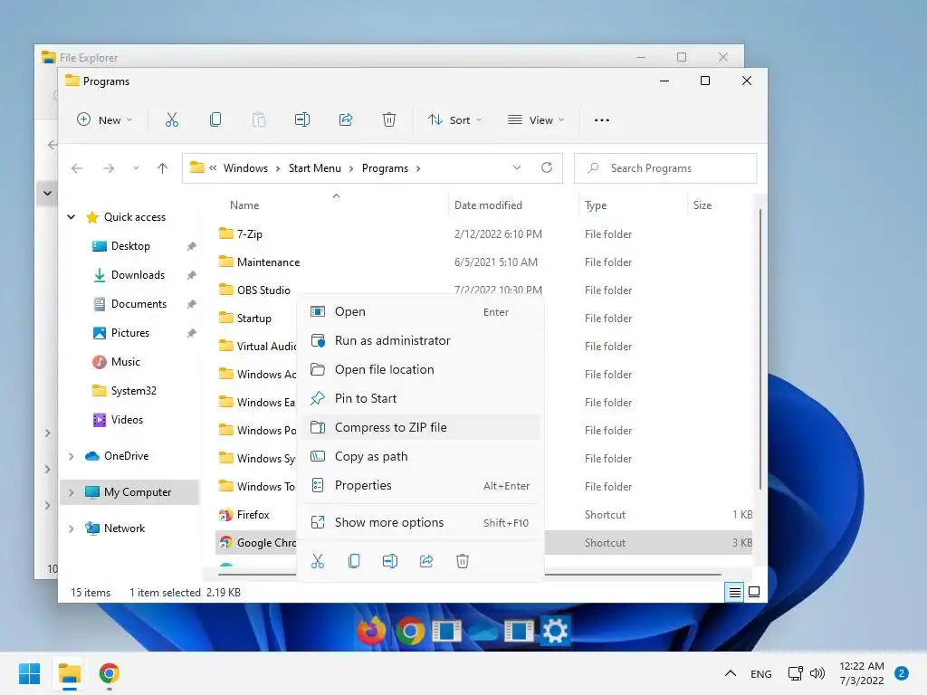927x695 pixels.
Task: Open the View dropdown
Action: click(x=536, y=120)
